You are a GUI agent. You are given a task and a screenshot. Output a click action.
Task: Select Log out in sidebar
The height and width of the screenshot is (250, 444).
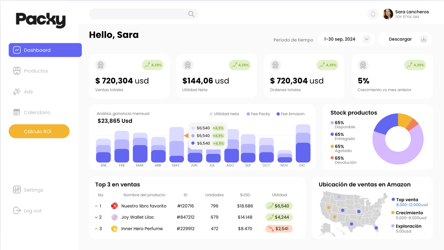(27, 211)
